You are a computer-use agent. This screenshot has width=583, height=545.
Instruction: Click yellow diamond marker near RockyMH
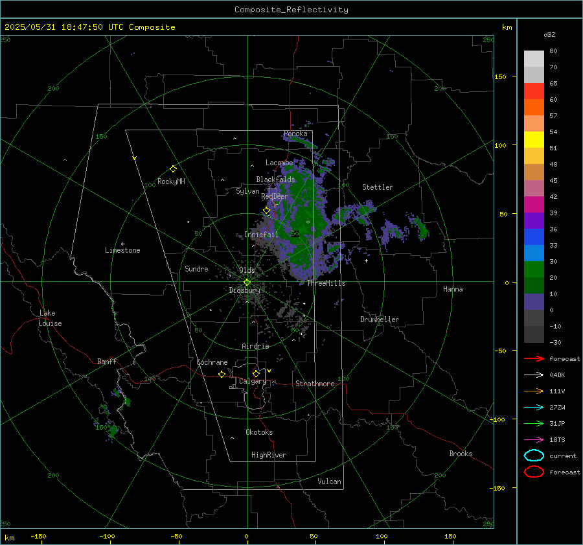(x=173, y=169)
